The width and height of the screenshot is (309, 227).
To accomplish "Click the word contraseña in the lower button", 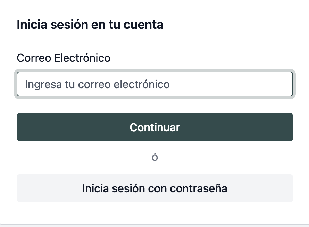I will pos(199,188).
